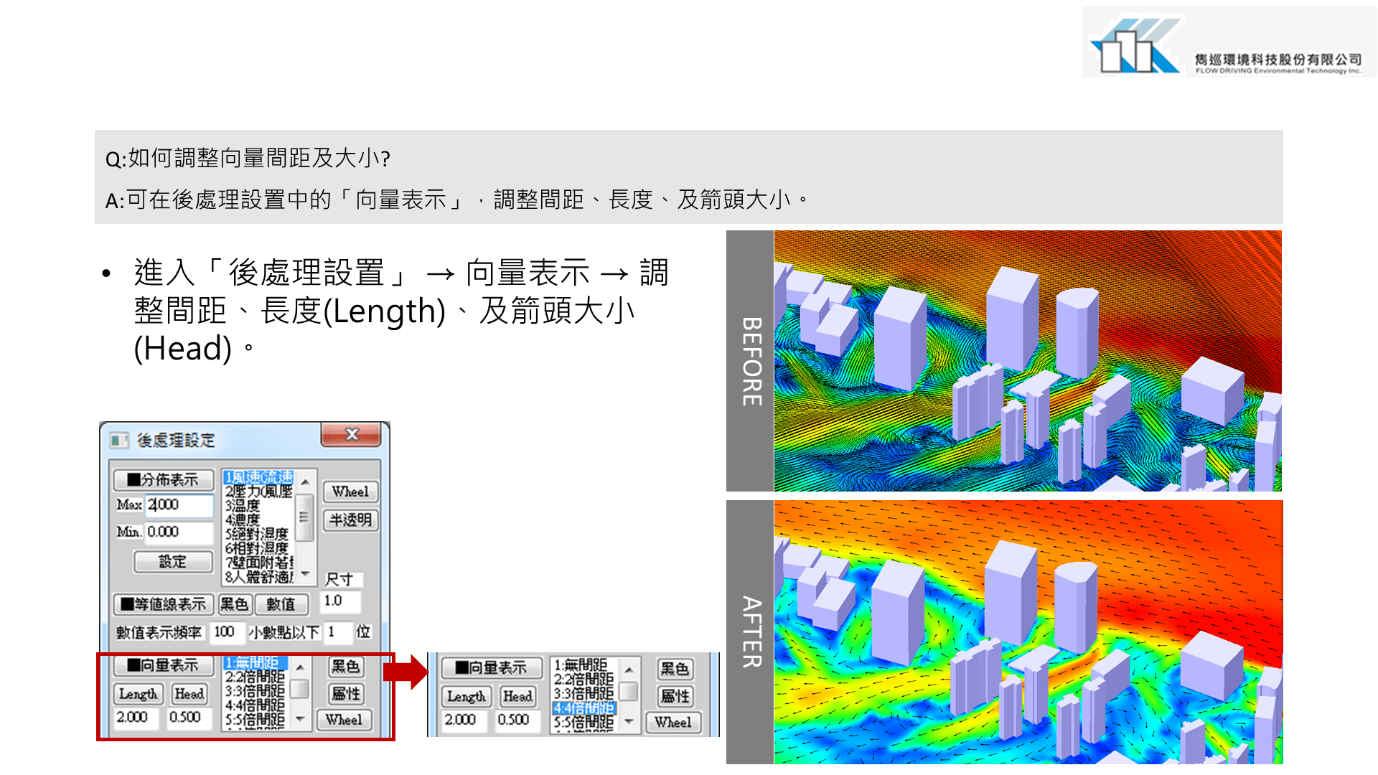Toggle the 等值線表示 contour display button
Screen dimensions: 1378x775
[164, 604]
